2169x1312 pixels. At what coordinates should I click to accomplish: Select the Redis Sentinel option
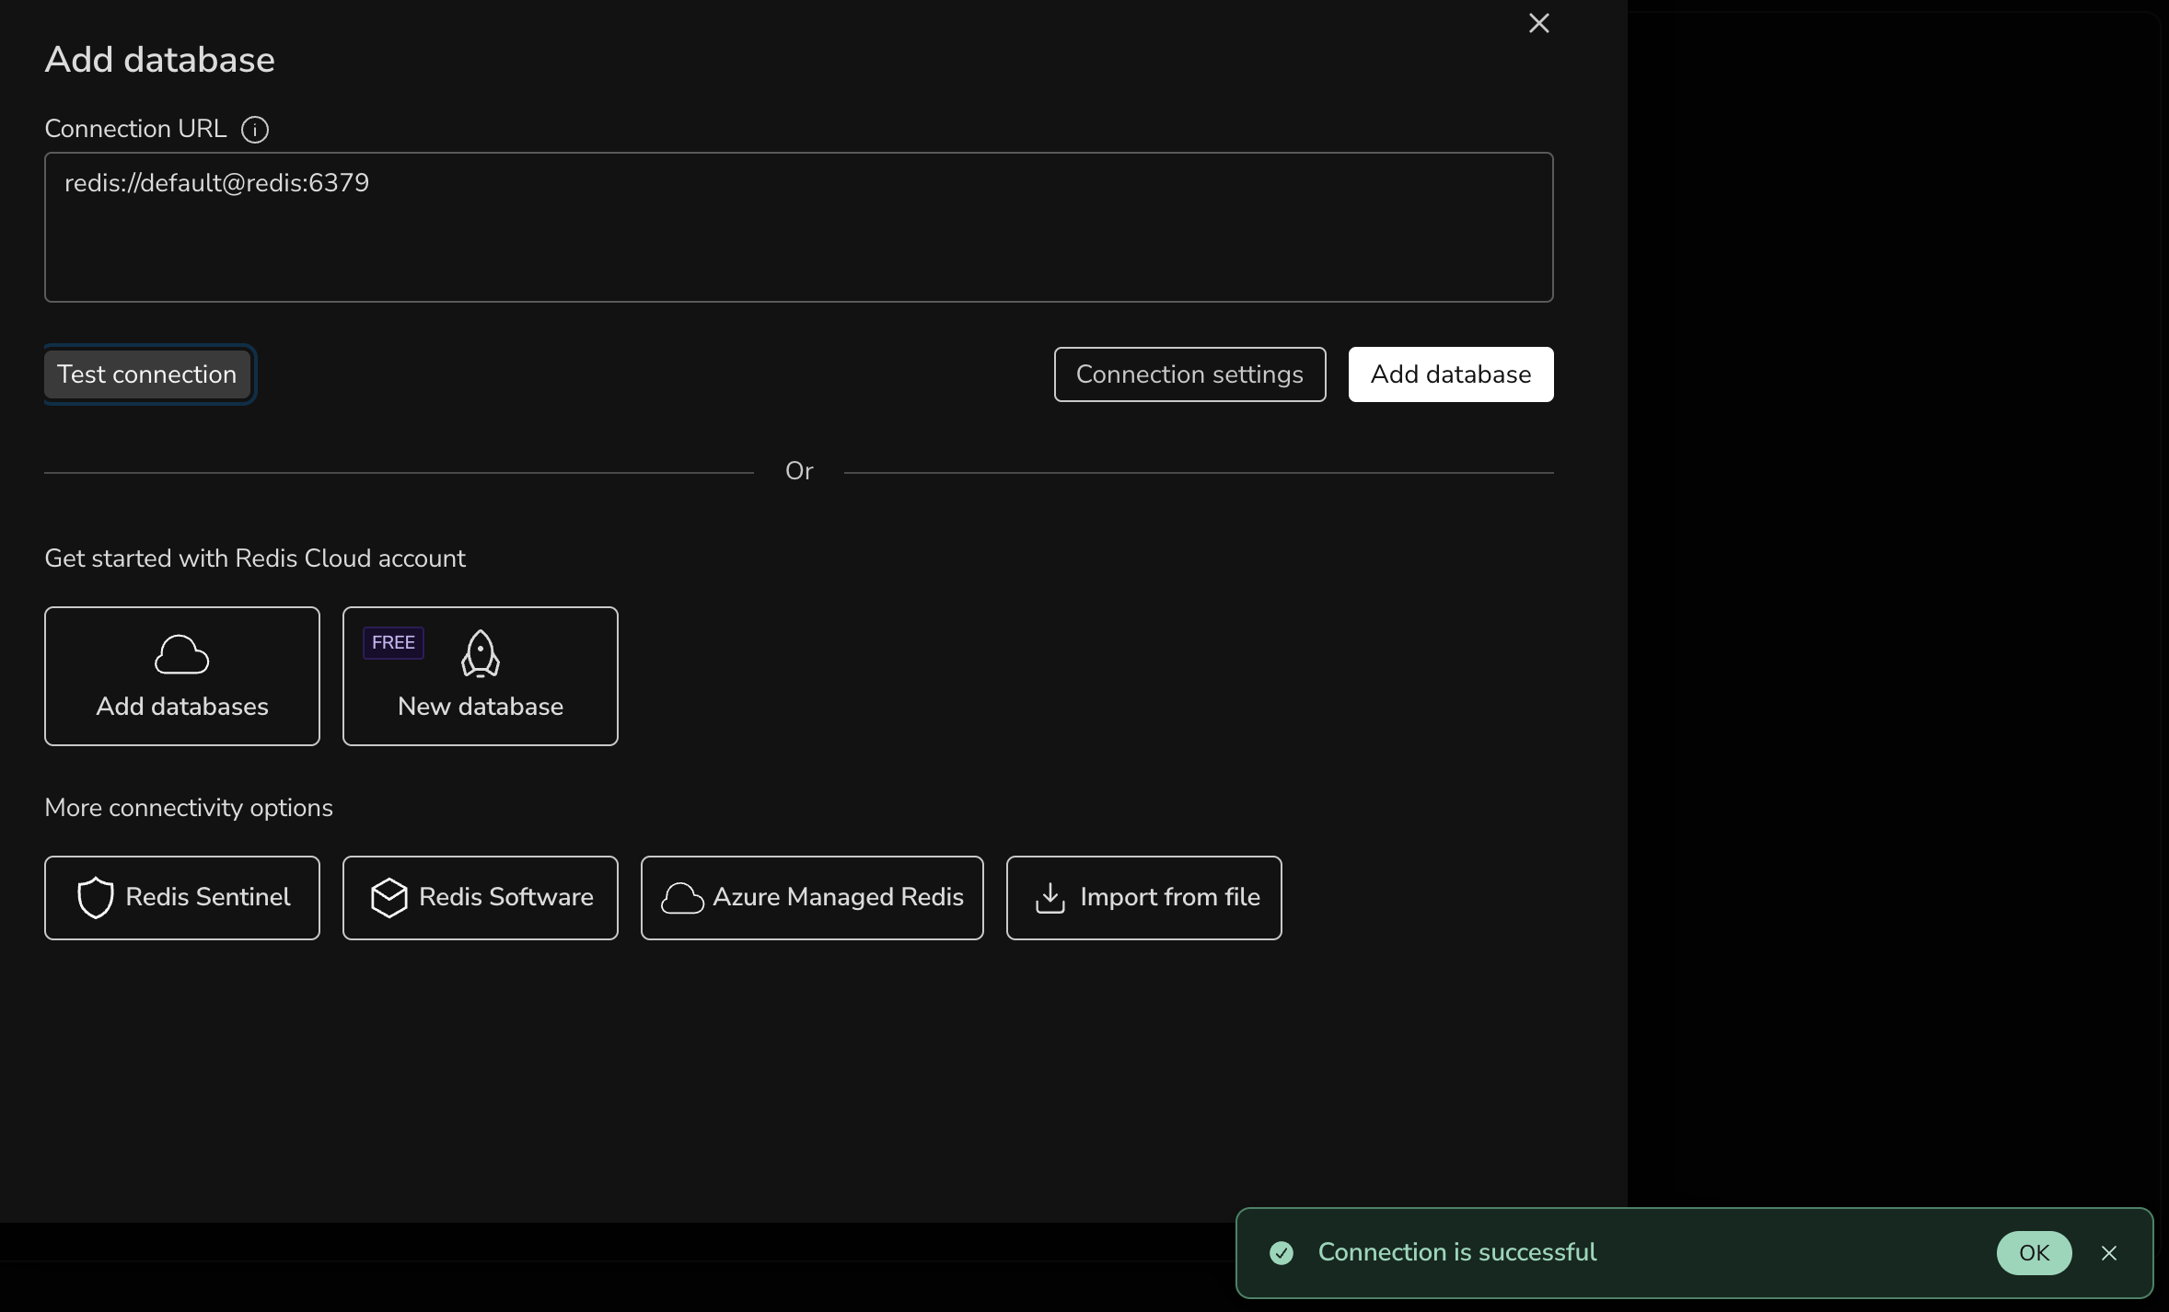pyautogui.click(x=182, y=898)
